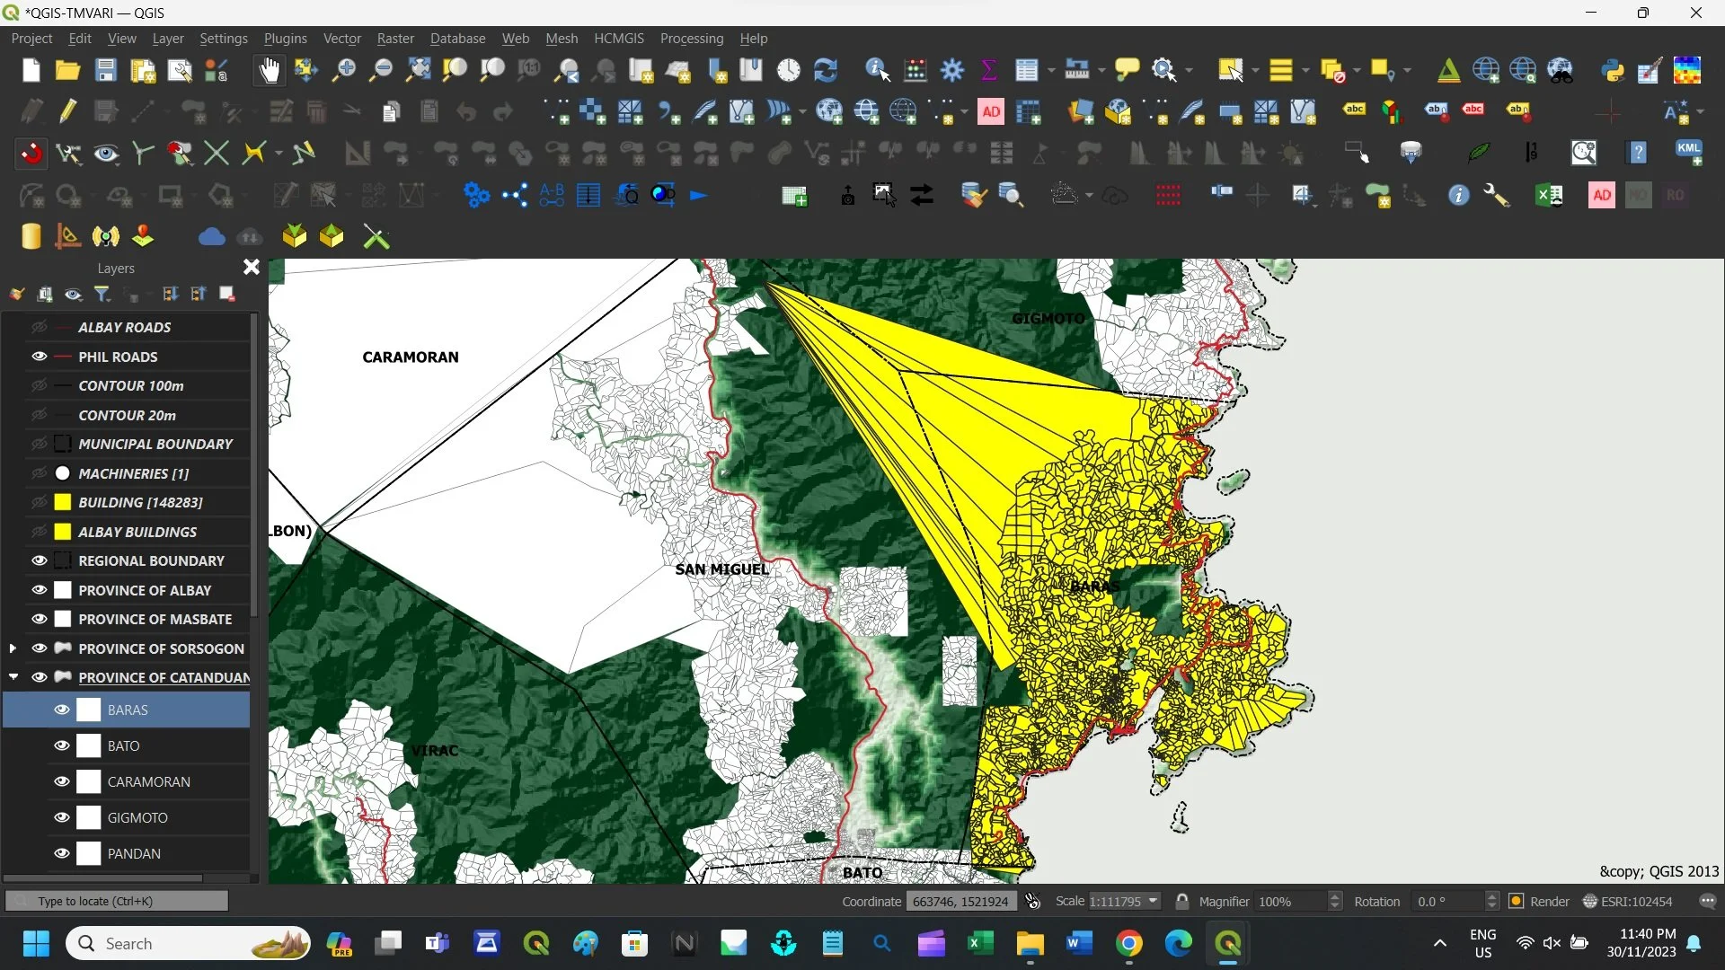Click the Zoom Full extent icon
Viewport: 1725px width, 970px height.
tap(418, 70)
